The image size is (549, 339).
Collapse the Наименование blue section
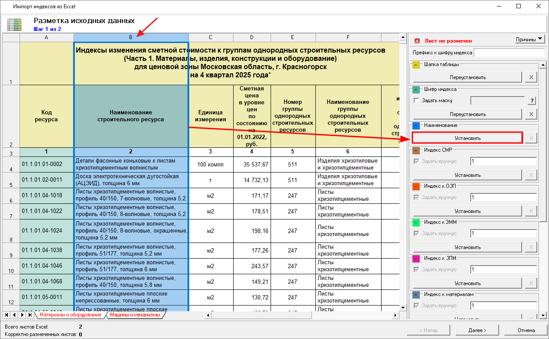pyautogui.click(x=416, y=126)
